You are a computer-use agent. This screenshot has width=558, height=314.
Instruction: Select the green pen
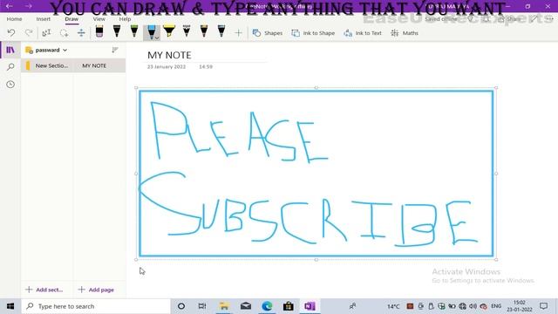click(134, 32)
